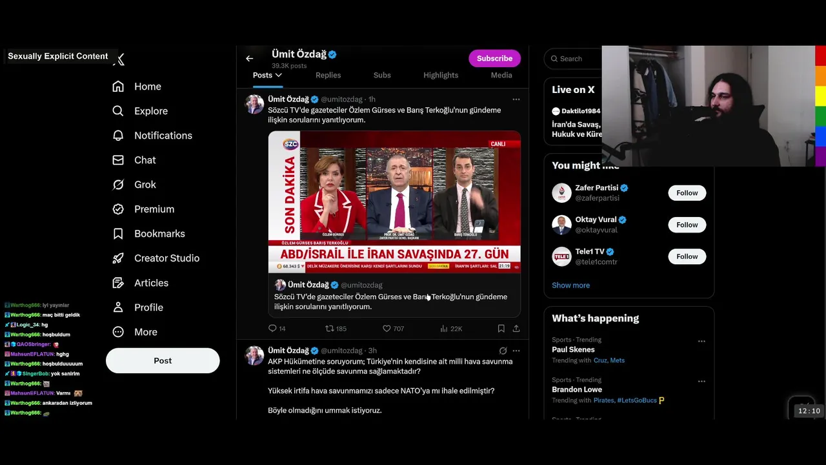Screen dimensions: 826x465
Task: Click the "39.3K posts" count text
Action: (289, 66)
